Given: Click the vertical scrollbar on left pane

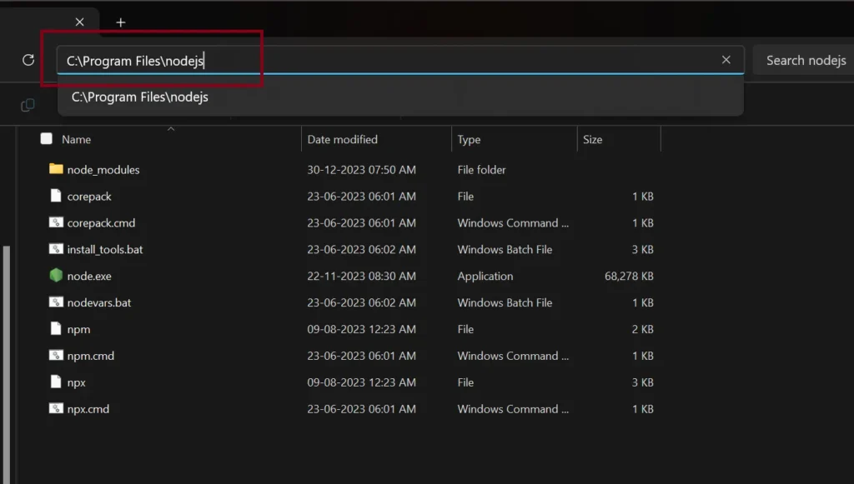Looking at the screenshot, I should point(7,364).
